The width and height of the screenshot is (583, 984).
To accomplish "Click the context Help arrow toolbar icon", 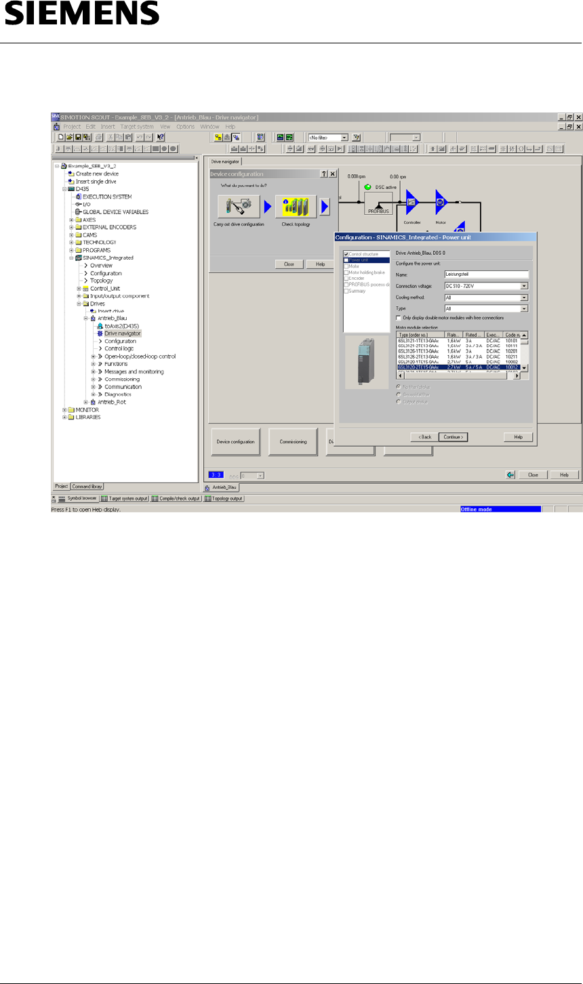I will [x=161, y=137].
